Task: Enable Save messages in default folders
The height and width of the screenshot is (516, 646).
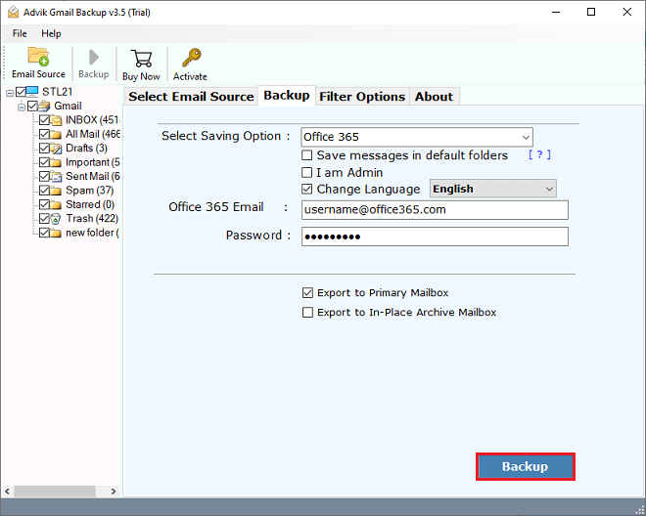Action: click(307, 155)
